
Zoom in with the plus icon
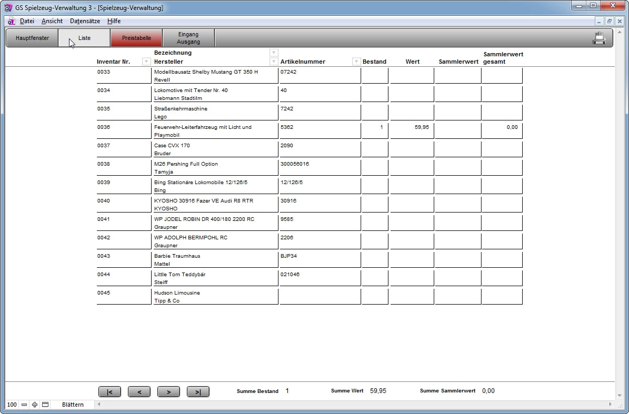(x=35, y=405)
